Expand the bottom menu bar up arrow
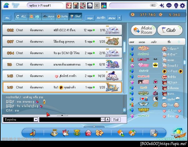This screenshot has height=147, width=188. [x=94, y=126]
